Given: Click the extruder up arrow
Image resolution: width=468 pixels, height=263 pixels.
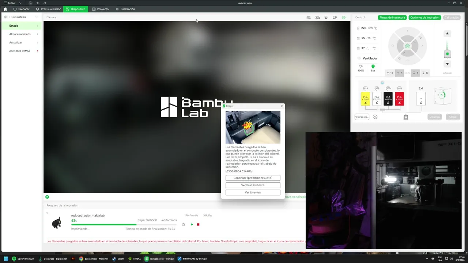Looking at the screenshot, I should (447, 34).
